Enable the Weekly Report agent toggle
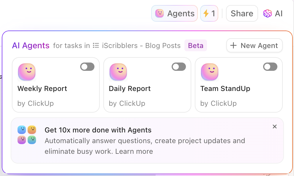The height and width of the screenshot is (176, 294). 87,67
